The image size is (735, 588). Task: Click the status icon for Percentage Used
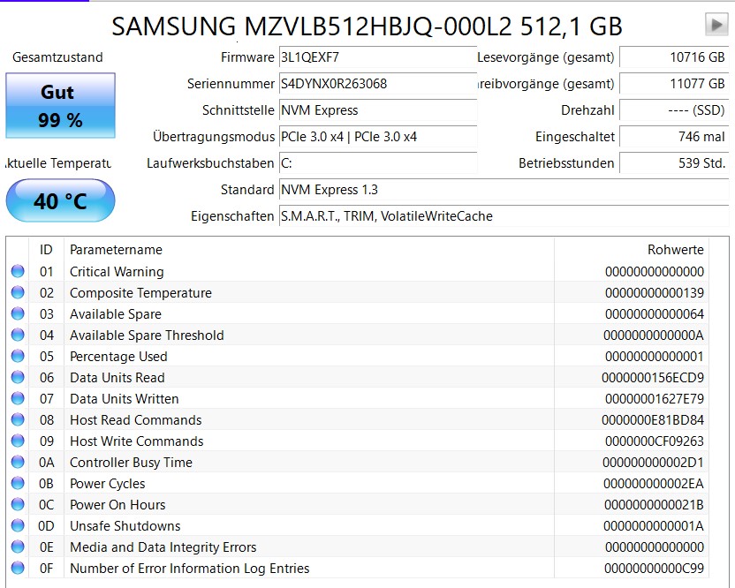[18, 356]
